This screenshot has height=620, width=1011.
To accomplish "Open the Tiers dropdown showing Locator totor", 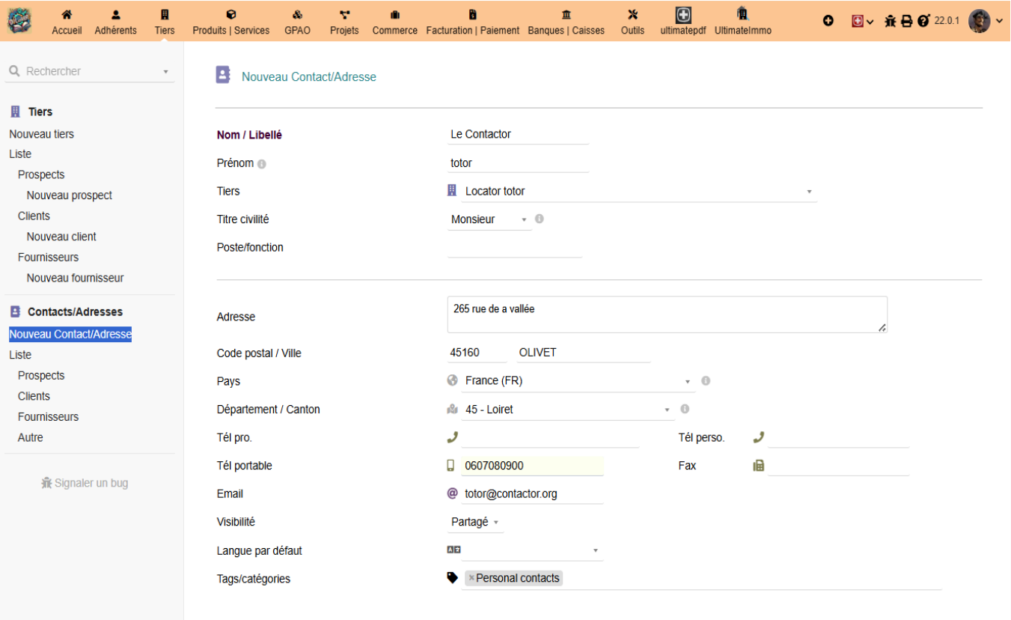I will point(639,192).
